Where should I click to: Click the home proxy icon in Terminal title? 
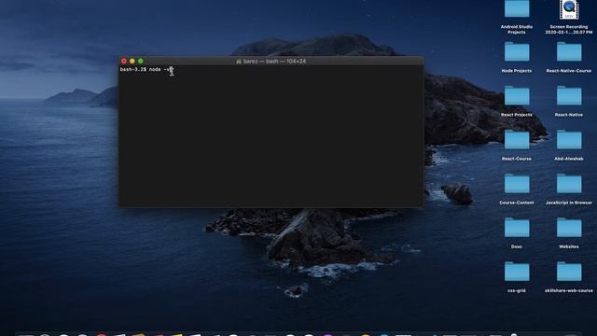[239, 62]
